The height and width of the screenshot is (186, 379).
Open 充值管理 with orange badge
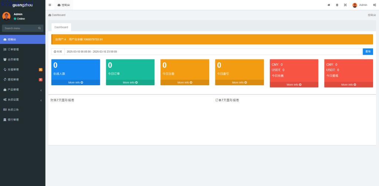coord(13,69)
